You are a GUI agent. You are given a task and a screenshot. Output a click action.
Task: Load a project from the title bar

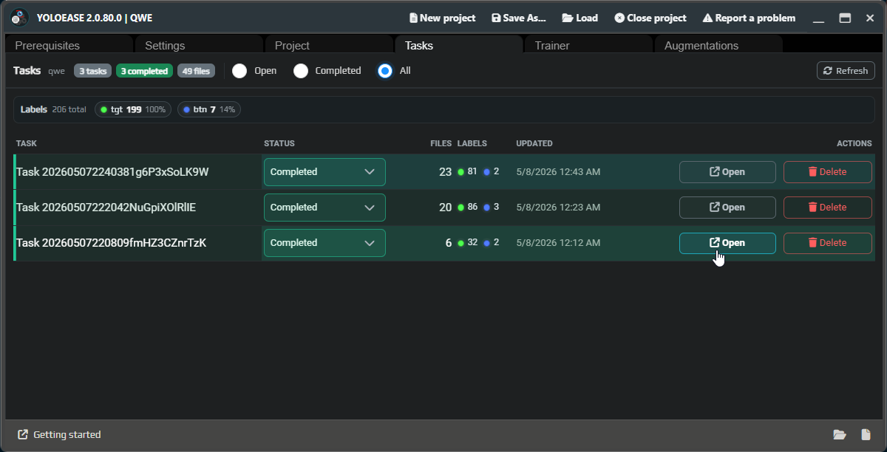[x=580, y=18]
